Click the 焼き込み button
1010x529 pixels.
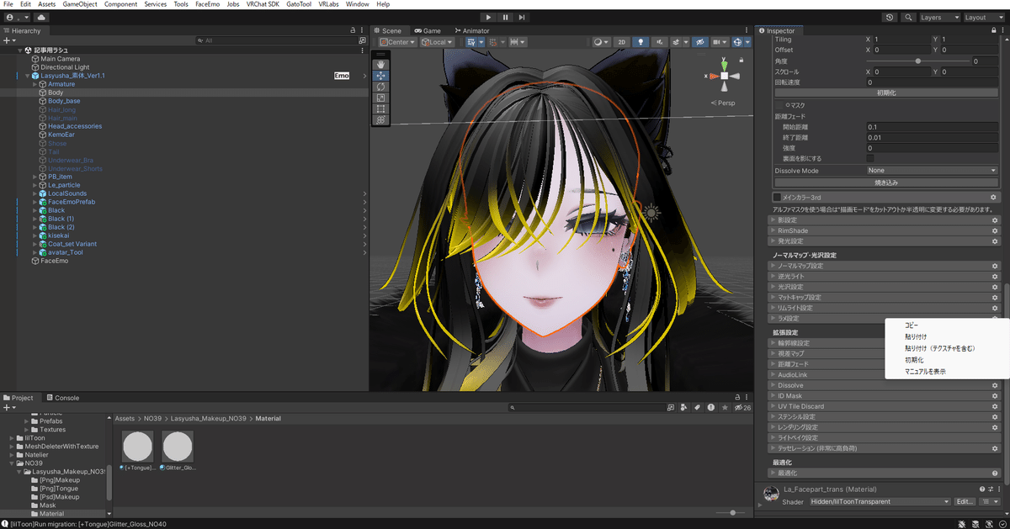point(886,182)
